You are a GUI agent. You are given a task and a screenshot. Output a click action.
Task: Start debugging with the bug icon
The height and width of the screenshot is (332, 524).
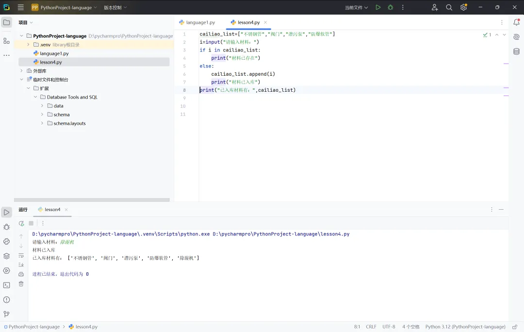point(390,7)
